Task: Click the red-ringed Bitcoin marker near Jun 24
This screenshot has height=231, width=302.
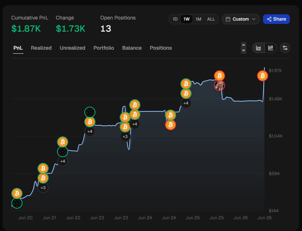Action: coord(171,125)
